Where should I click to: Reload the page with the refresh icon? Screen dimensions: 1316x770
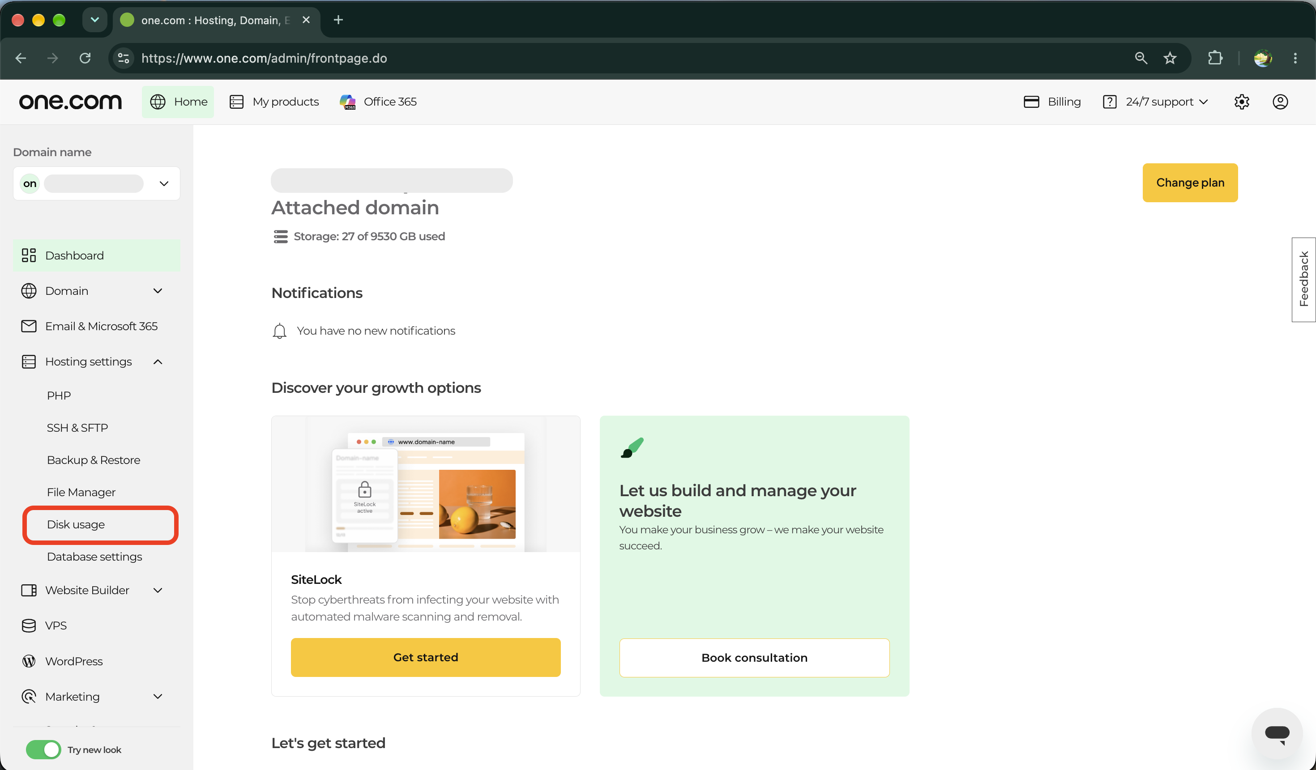pos(85,58)
